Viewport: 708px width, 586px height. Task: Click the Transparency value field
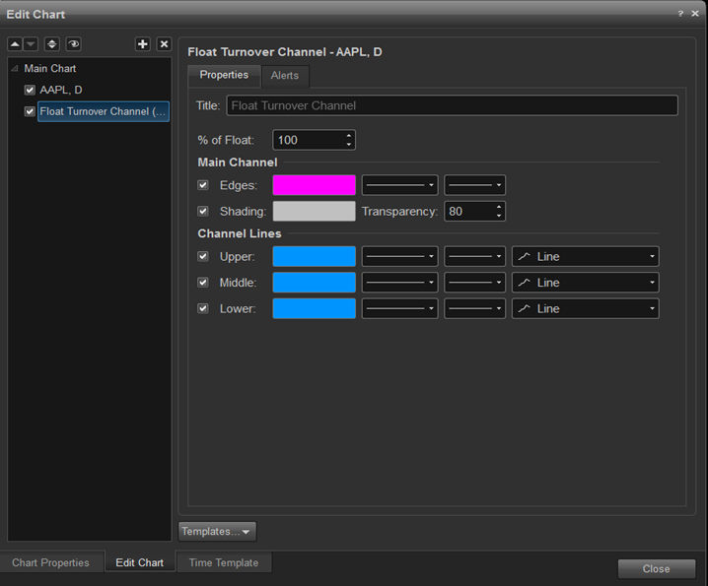469,211
